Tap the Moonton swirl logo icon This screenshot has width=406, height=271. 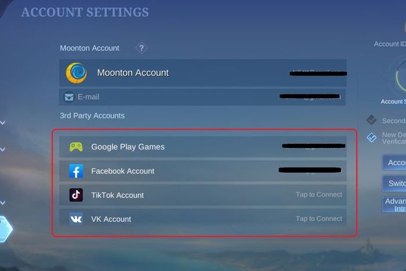76,73
